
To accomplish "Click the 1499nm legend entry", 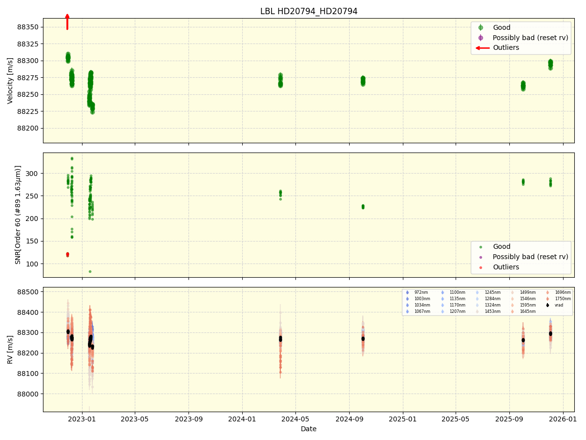I will click(523, 292).
